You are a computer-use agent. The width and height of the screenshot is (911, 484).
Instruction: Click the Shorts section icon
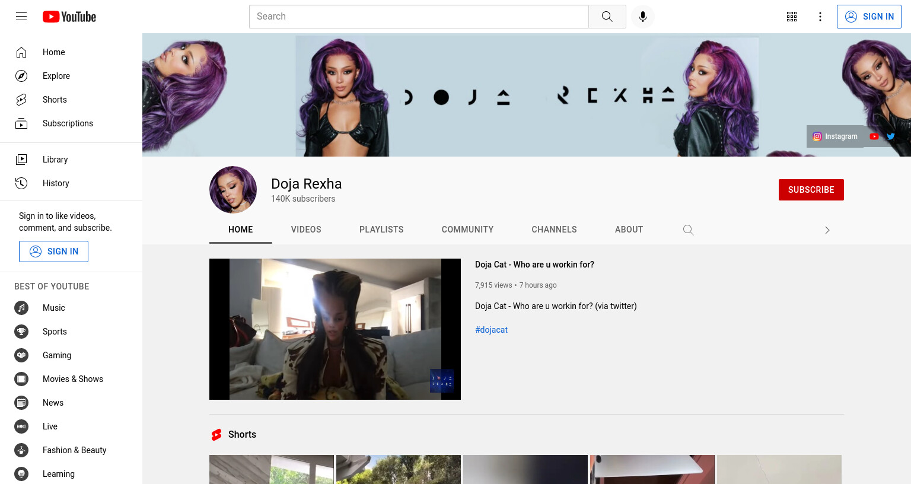(216, 435)
